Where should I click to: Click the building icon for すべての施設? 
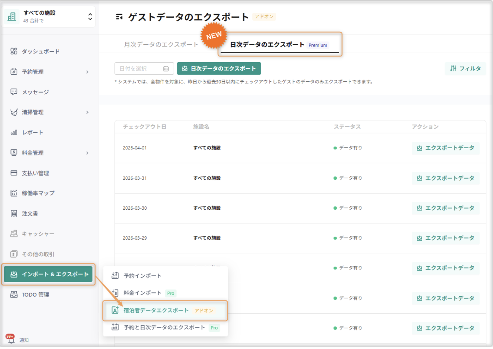tap(12, 17)
